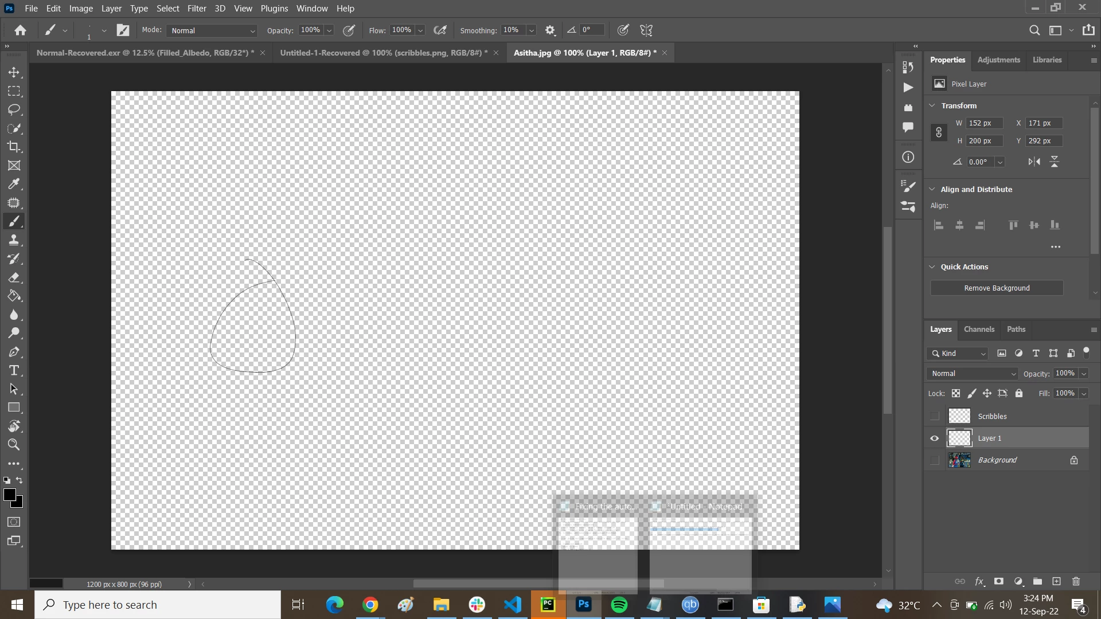Select the Eyedropper tool
Image resolution: width=1101 pixels, height=619 pixels.
pos(14,184)
